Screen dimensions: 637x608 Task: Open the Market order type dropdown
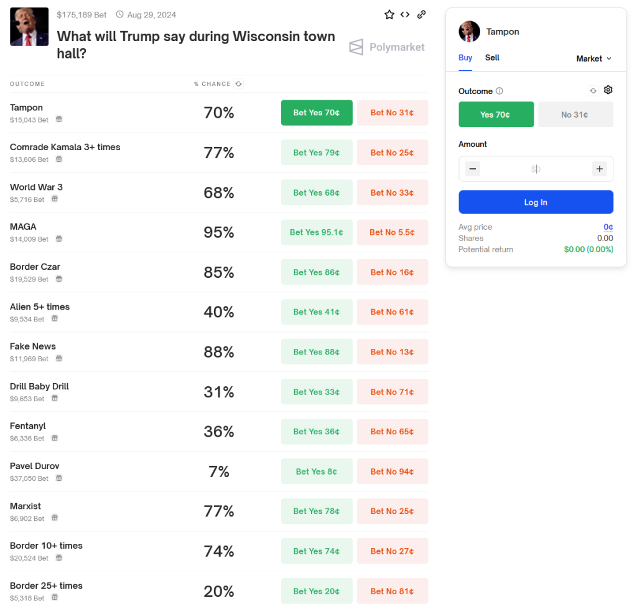pyautogui.click(x=593, y=58)
